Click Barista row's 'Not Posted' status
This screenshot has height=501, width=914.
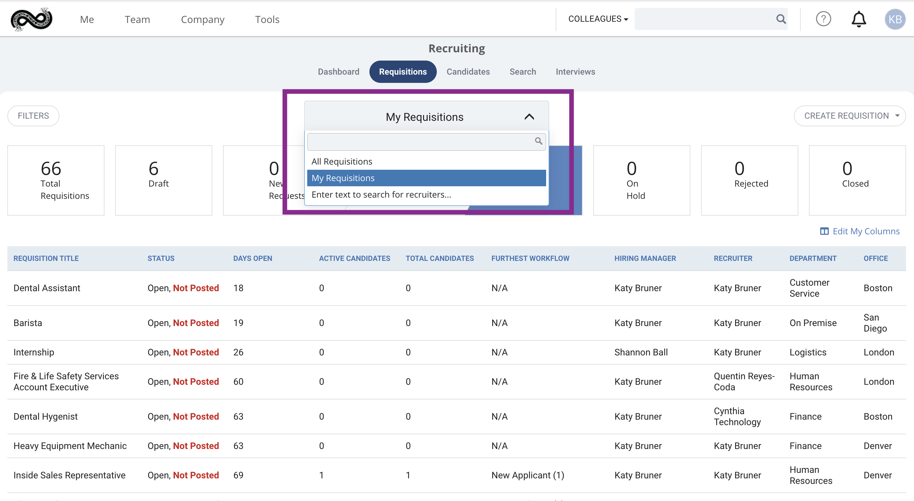click(x=196, y=323)
